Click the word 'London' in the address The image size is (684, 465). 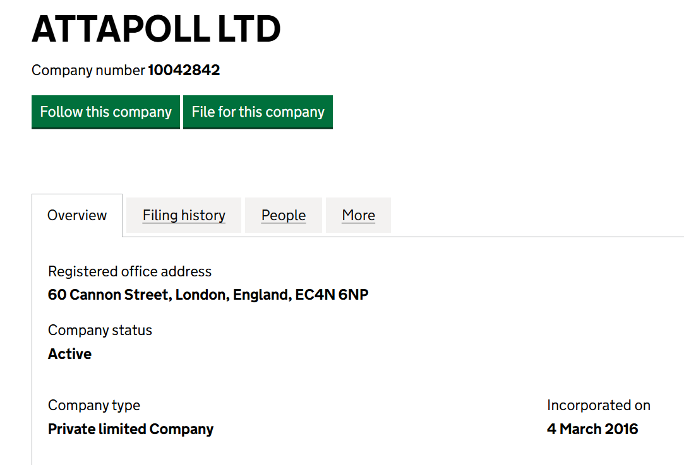[x=201, y=295]
